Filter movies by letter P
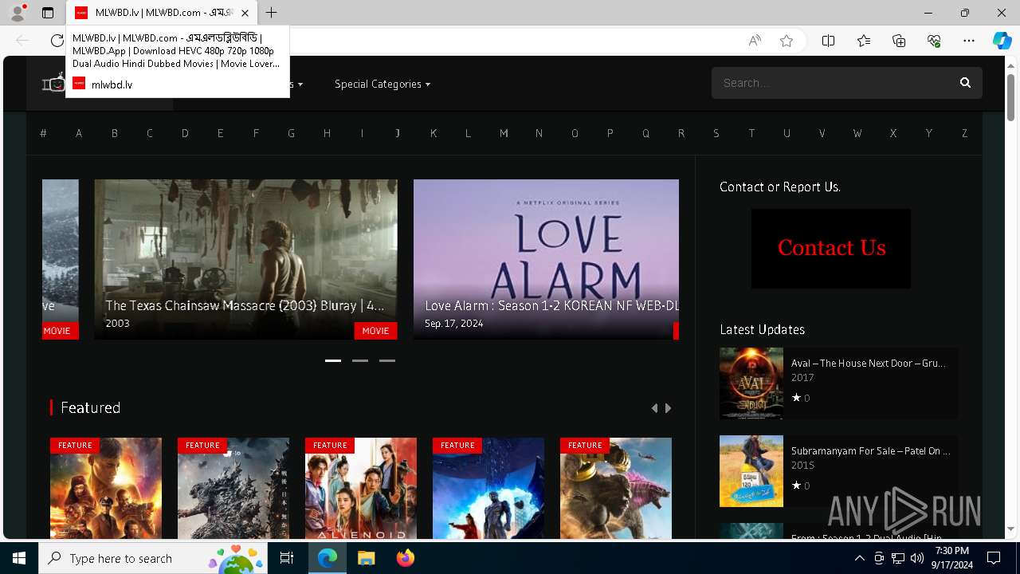 [610, 133]
